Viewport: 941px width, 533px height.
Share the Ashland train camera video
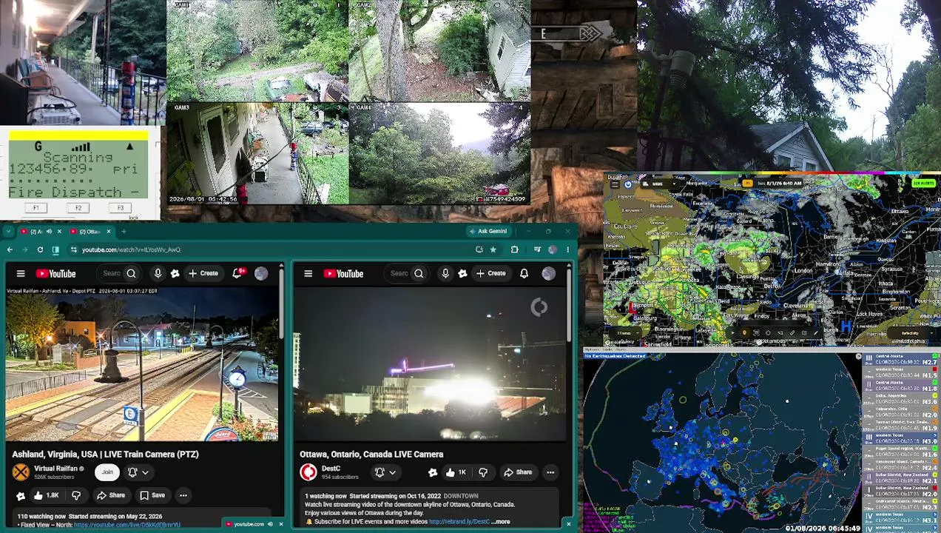coord(110,495)
